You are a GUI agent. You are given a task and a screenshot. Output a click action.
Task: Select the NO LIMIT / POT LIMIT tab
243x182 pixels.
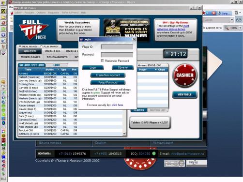[x=31, y=65]
